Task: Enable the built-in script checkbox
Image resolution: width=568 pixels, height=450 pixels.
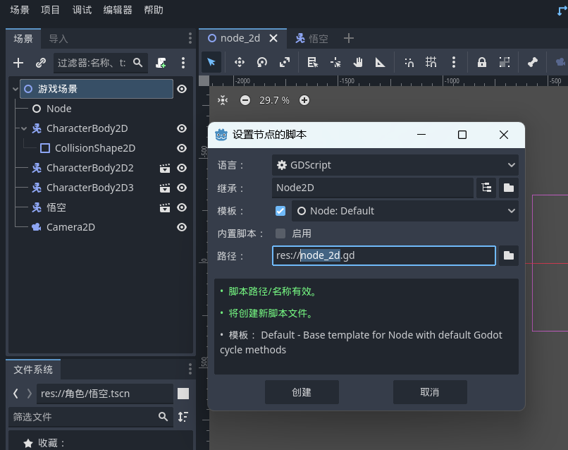Action: [280, 233]
